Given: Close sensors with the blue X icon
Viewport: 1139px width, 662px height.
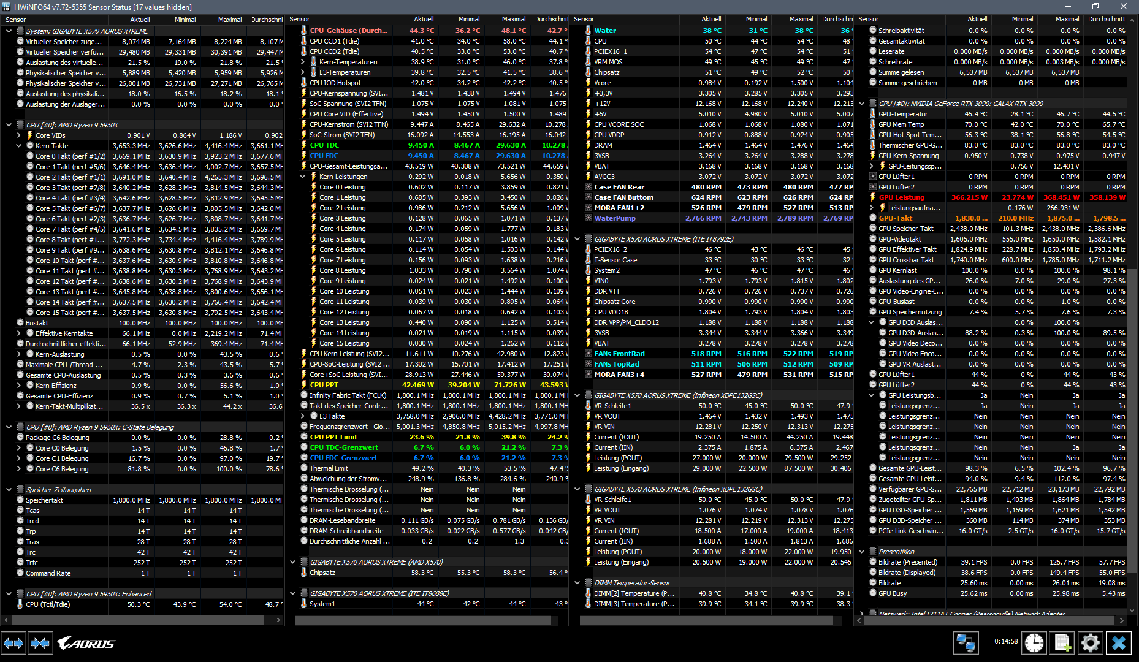Looking at the screenshot, I should tap(1119, 643).
